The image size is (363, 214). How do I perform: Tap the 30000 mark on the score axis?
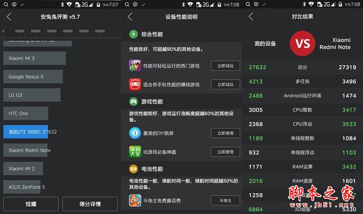[52, 31]
